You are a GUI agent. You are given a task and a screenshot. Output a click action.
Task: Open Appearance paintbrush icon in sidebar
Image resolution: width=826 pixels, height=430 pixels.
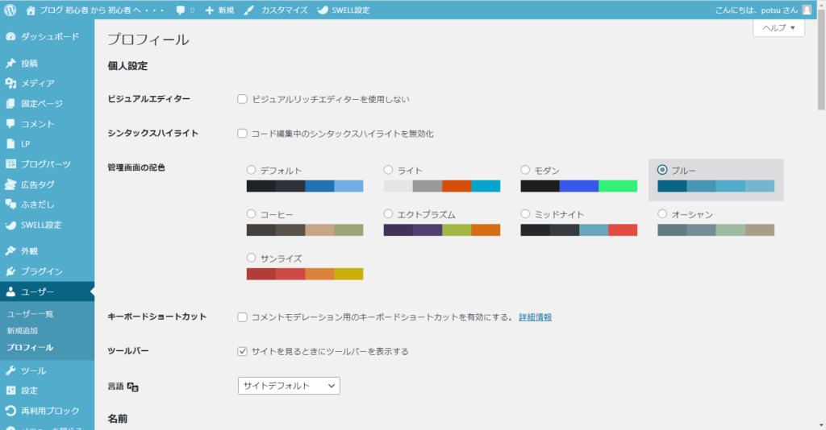pos(10,251)
